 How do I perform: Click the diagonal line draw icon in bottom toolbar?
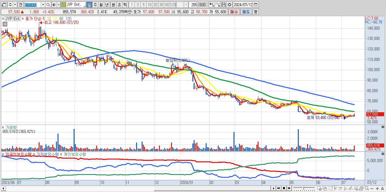point(350,189)
